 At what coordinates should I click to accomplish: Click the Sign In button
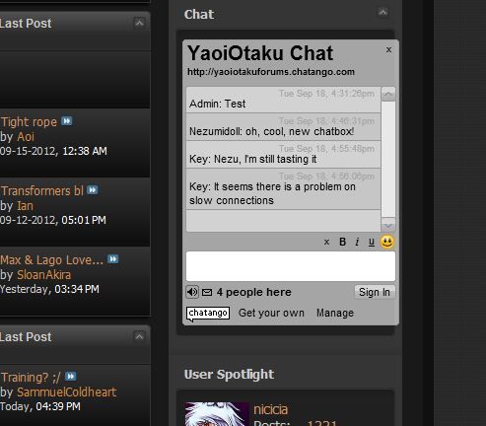click(375, 292)
